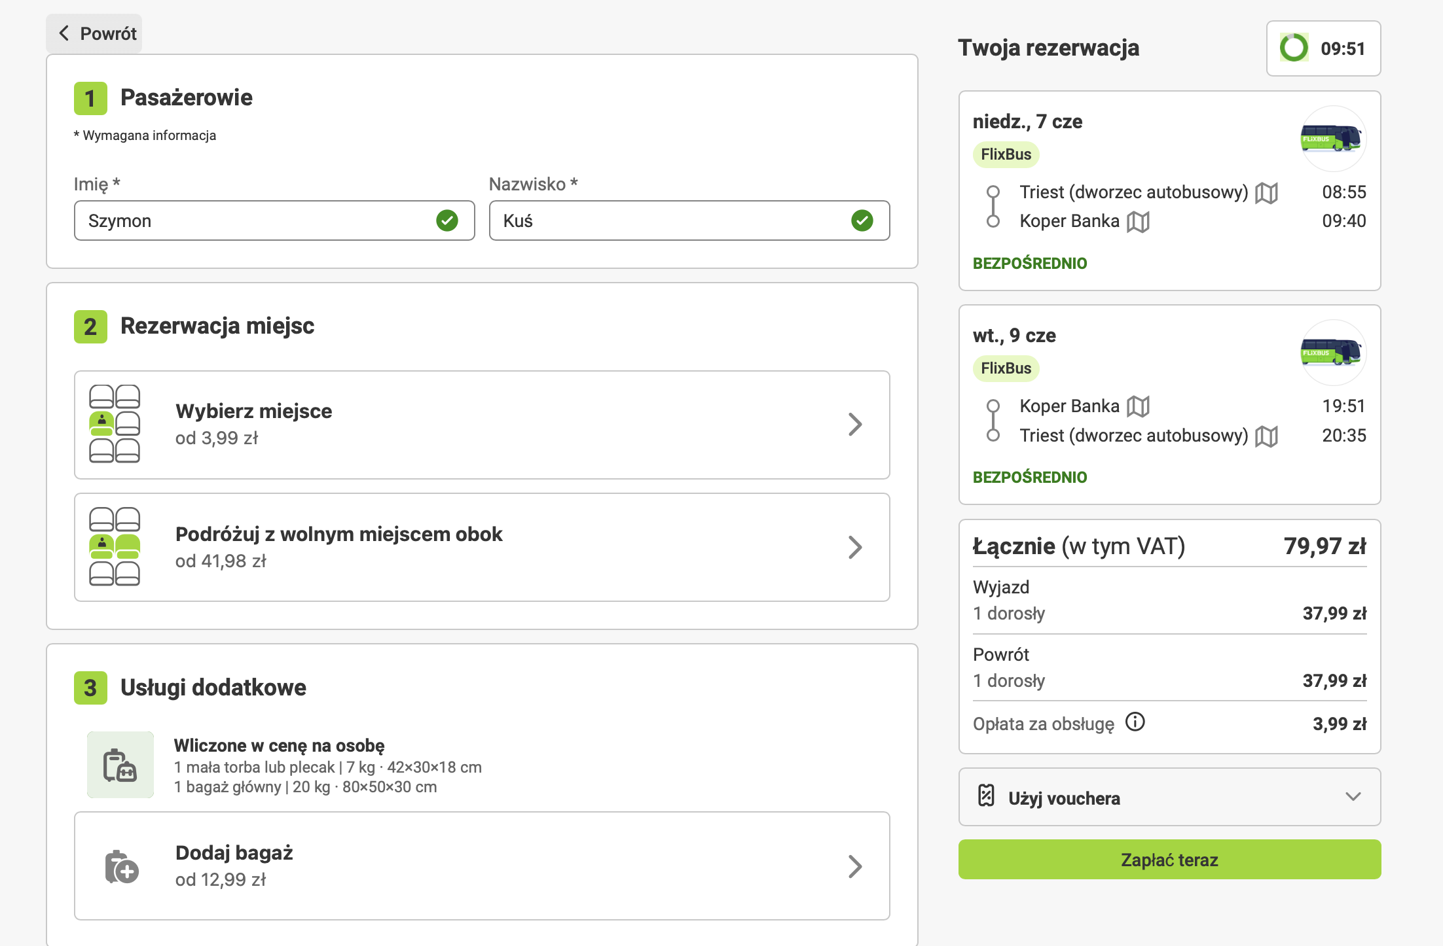Expand the Użyj vouchera dropdown
The image size is (1443, 946).
pos(1169,797)
